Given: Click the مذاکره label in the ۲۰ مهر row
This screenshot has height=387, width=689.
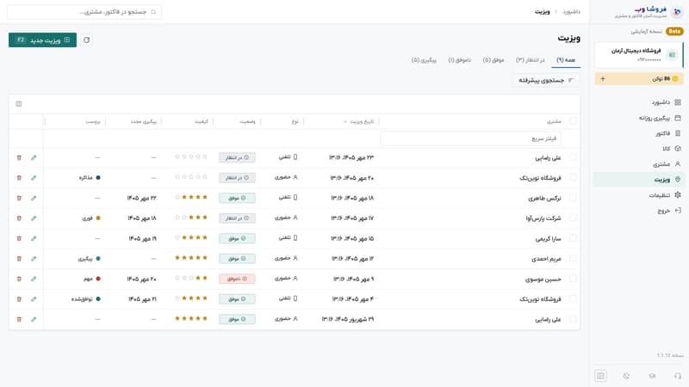Looking at the screenshot, I should (x=90, y=178).
